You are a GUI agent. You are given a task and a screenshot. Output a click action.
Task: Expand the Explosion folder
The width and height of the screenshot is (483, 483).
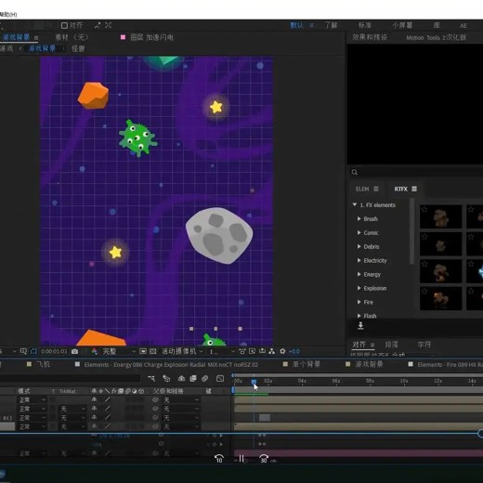click(359, 288)
